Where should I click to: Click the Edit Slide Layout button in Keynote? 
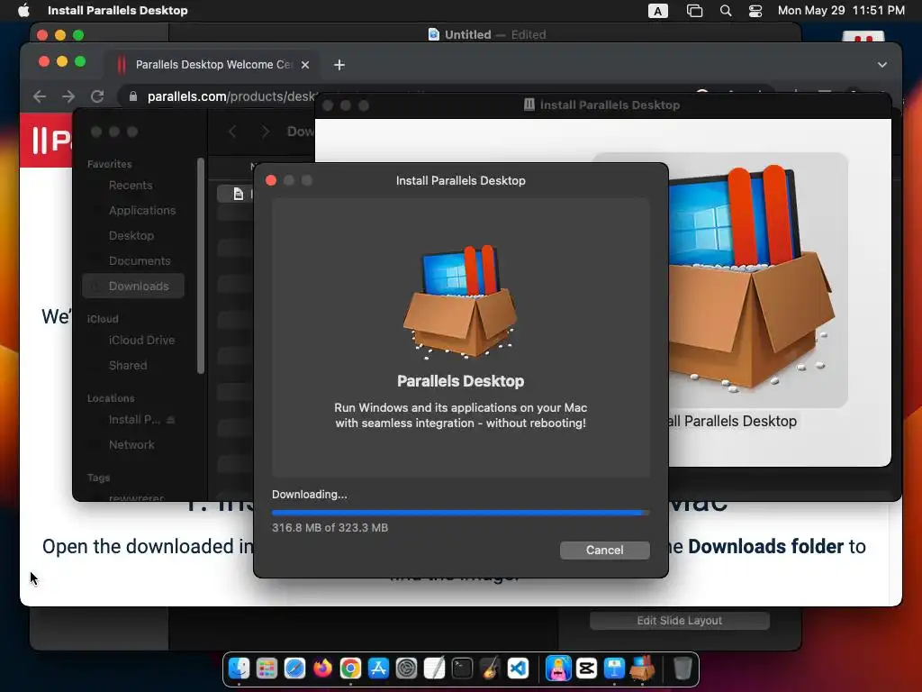click(679, 621)
